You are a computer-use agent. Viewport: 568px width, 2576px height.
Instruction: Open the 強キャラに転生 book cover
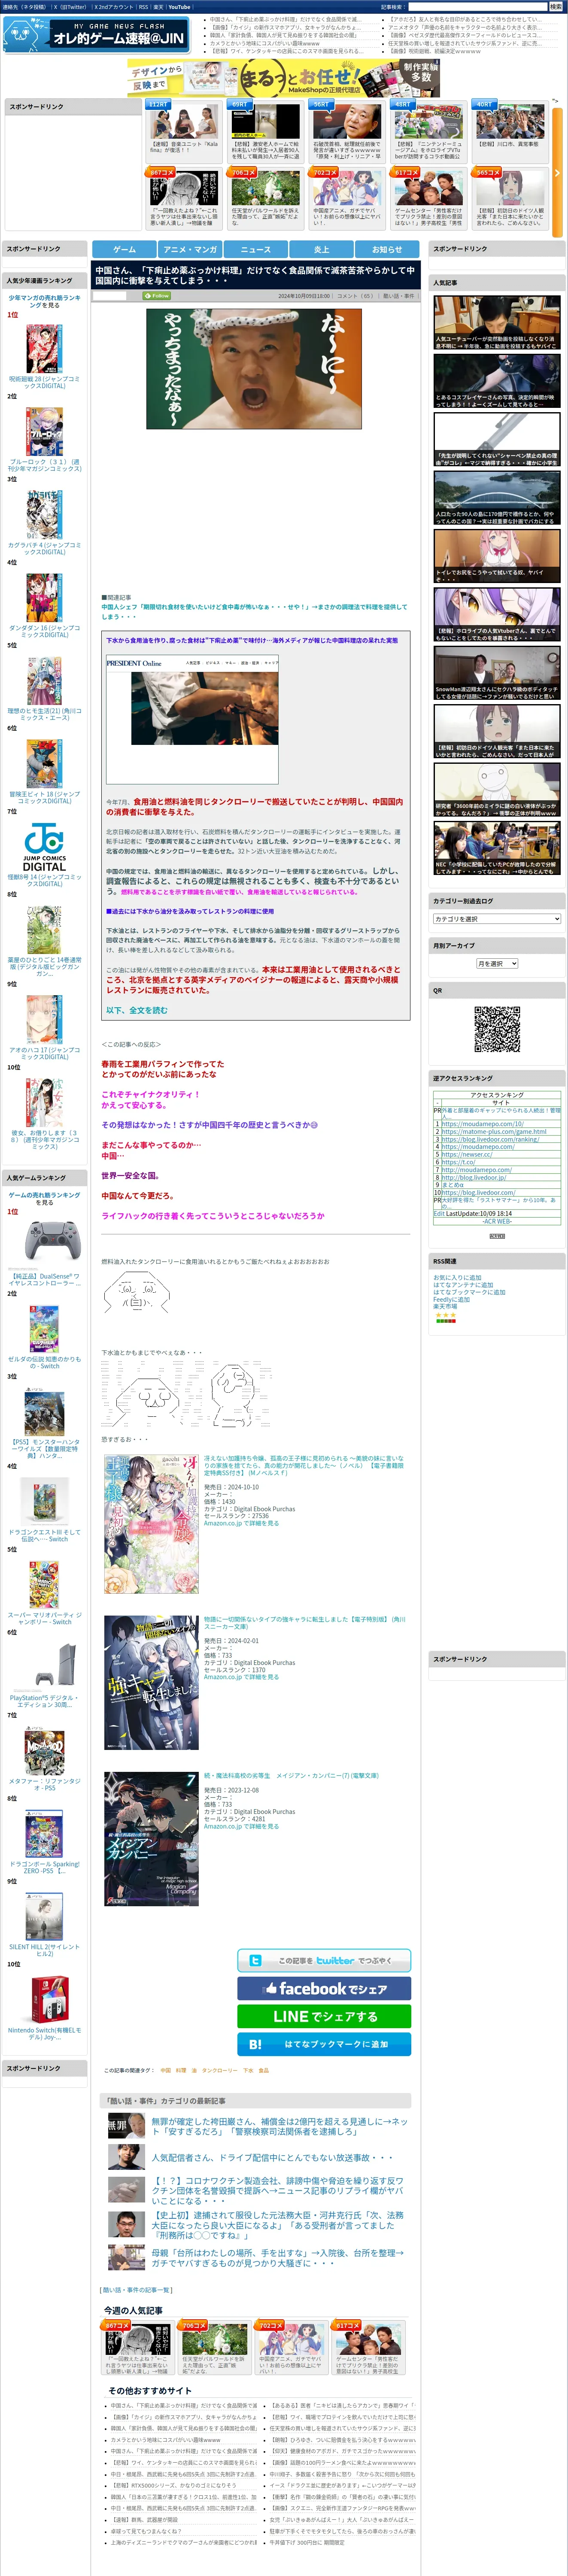click(151, 1682)
